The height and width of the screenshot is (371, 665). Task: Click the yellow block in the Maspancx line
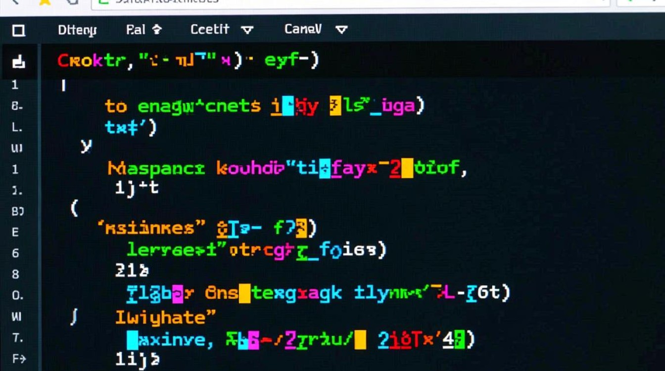407,168
